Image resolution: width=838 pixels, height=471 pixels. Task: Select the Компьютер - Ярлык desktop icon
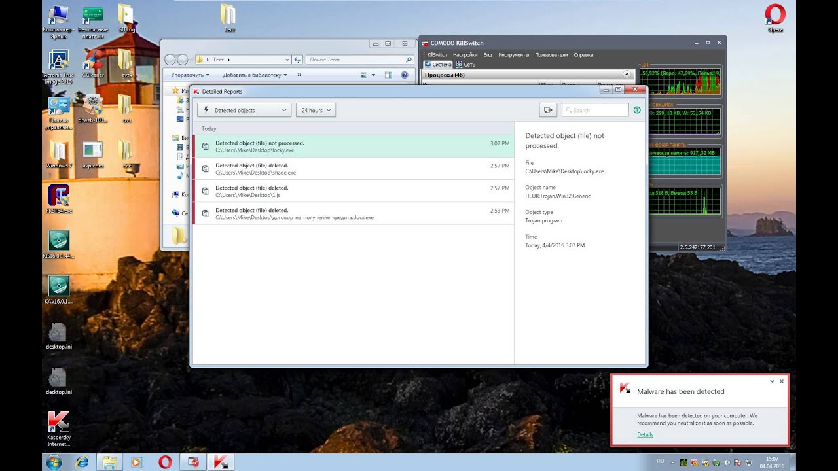[58, 22]
